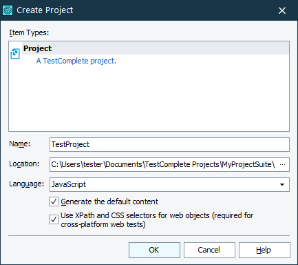Open the Language combo box showing JavaScript
Image resolution: width=298 pixels, height=265 pixels.
click(169, 184)
